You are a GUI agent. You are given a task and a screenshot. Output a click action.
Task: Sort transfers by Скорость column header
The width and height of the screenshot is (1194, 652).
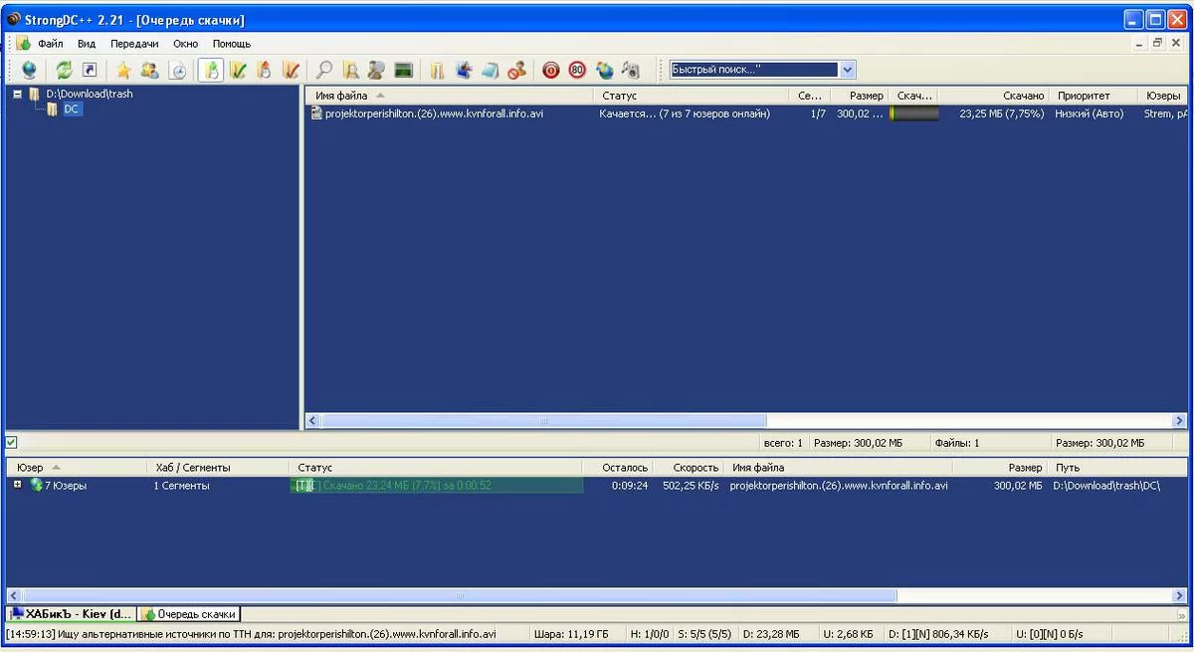click(695, 467)
